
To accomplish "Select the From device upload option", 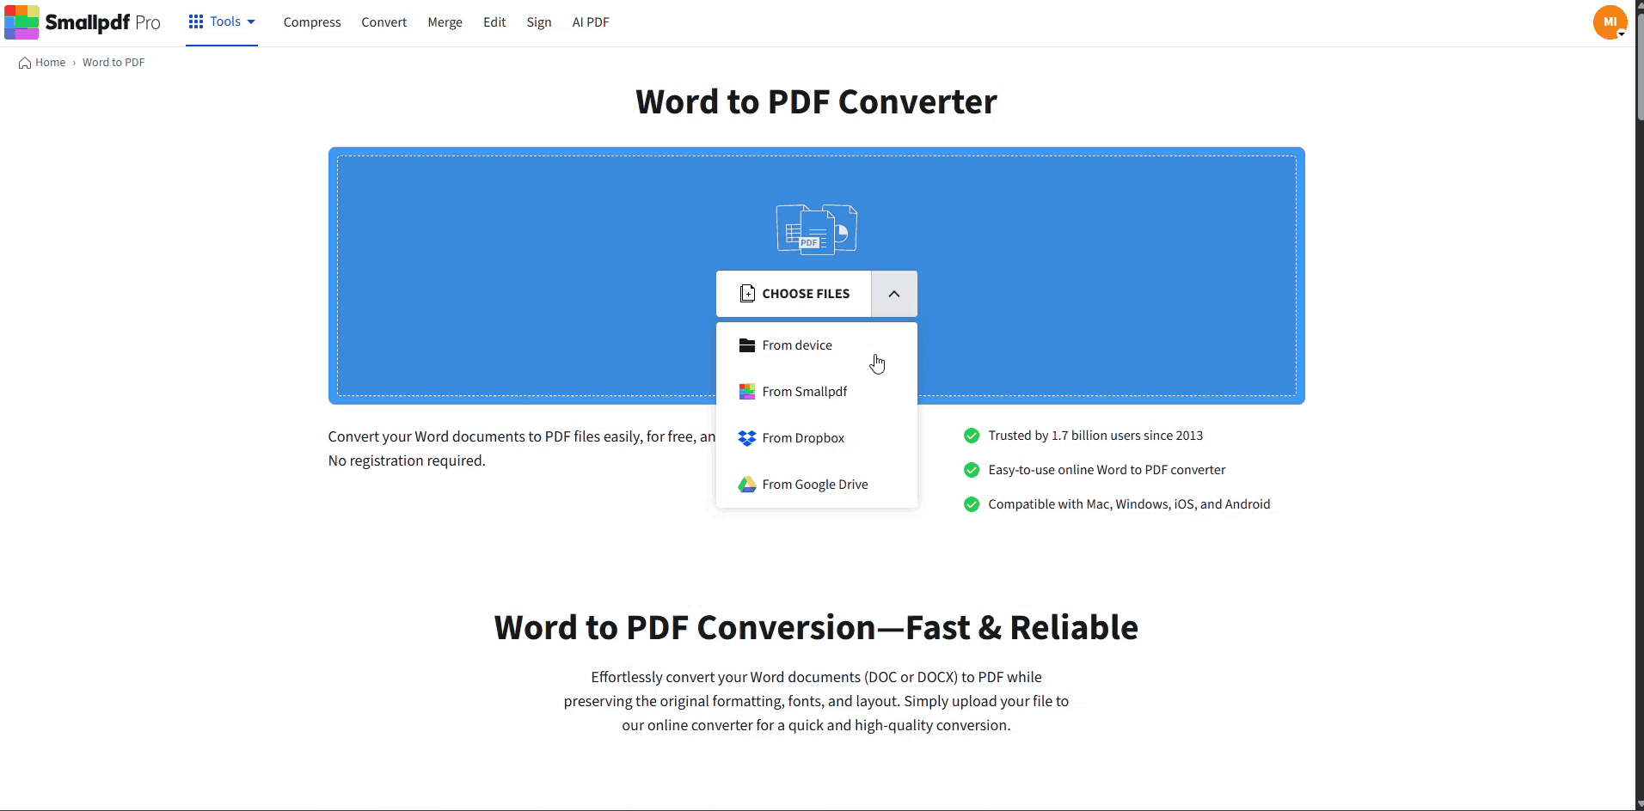I will click(x=797, y=345).
